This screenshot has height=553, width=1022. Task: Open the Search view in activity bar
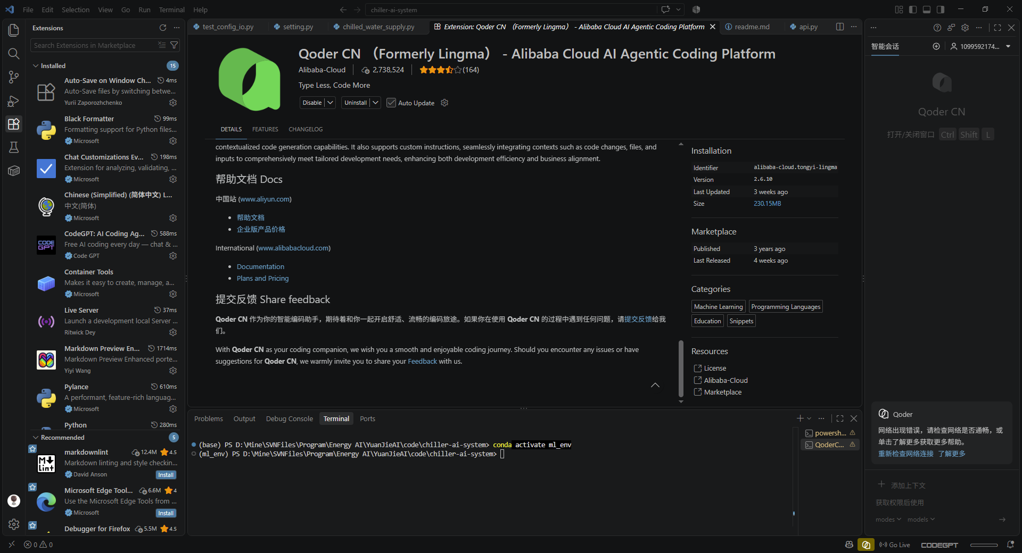[x=14, y=54]
